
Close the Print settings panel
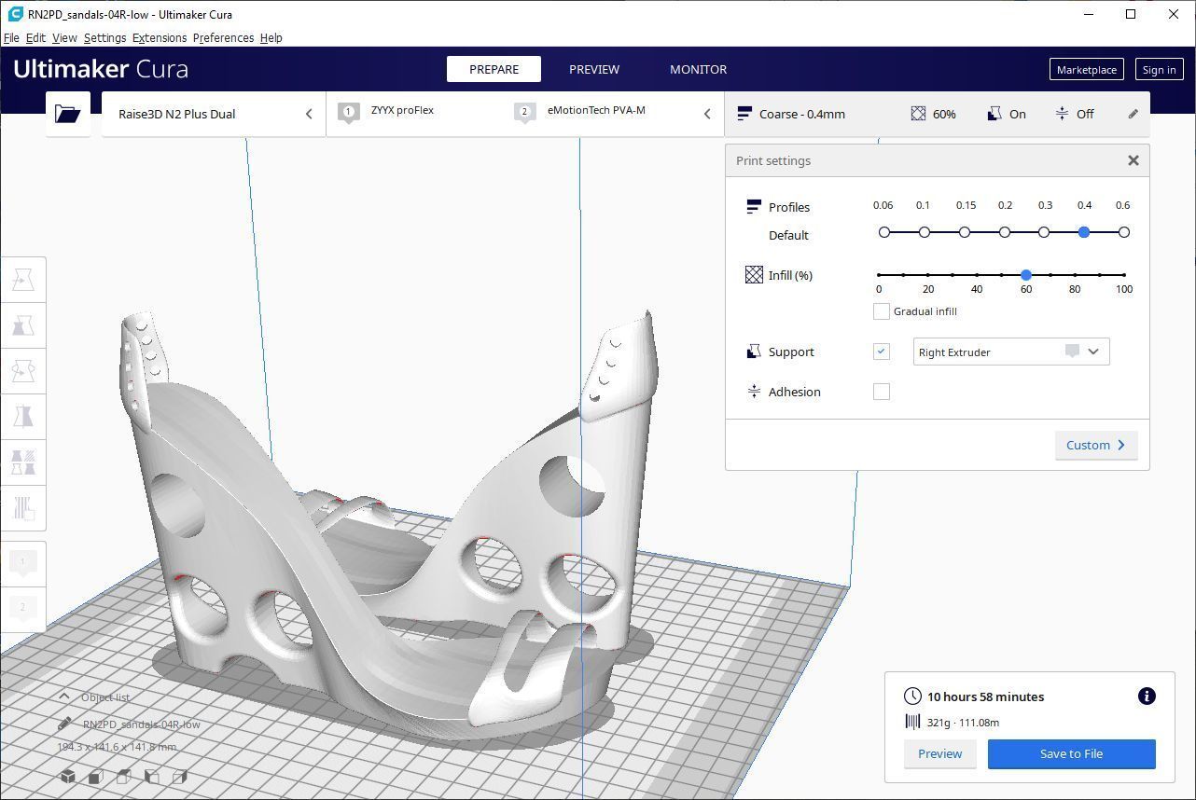(x=1133, y=160)
